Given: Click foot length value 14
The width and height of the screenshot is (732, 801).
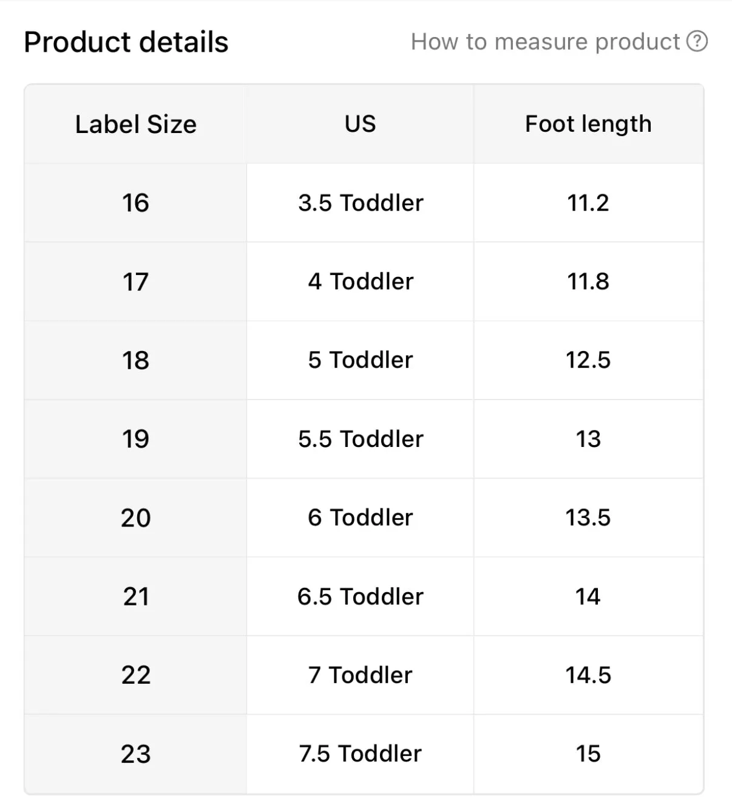Looking at the screenshot, I should (588, 596).
